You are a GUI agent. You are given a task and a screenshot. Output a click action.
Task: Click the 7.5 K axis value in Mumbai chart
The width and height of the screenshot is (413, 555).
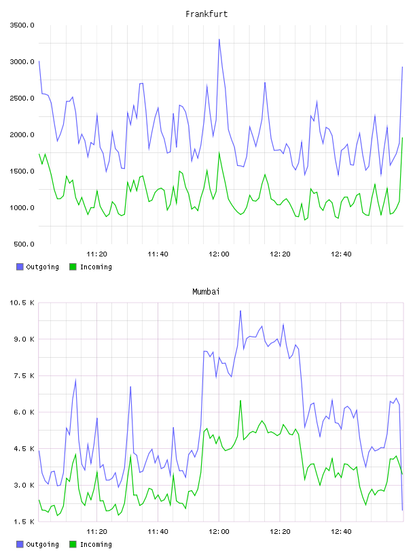(24, 375)
